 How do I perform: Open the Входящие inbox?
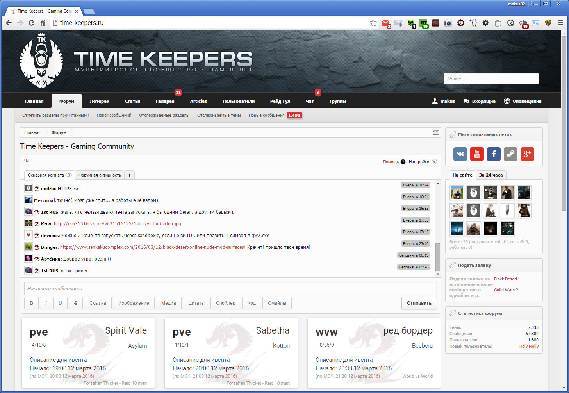click(479, 101)
